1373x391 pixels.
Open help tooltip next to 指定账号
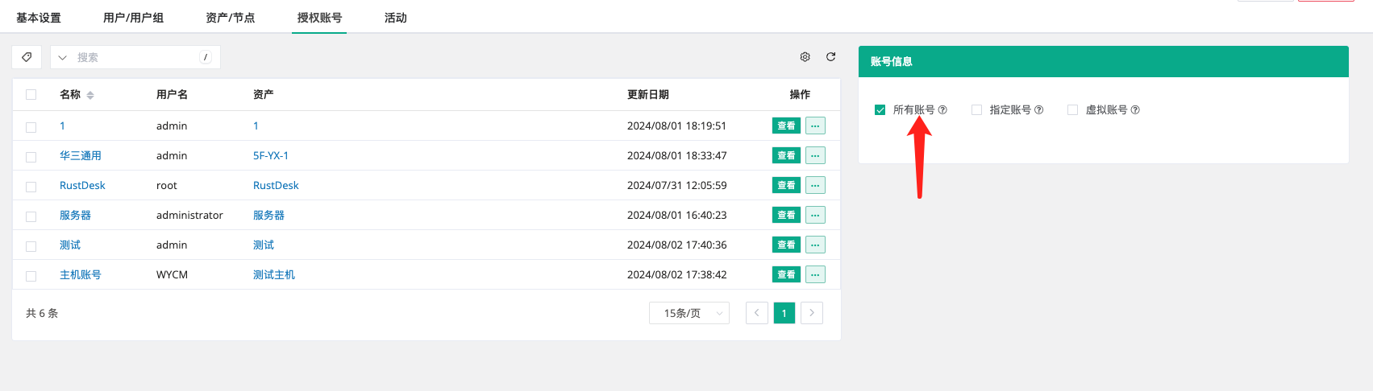(x=1038, y=110)
